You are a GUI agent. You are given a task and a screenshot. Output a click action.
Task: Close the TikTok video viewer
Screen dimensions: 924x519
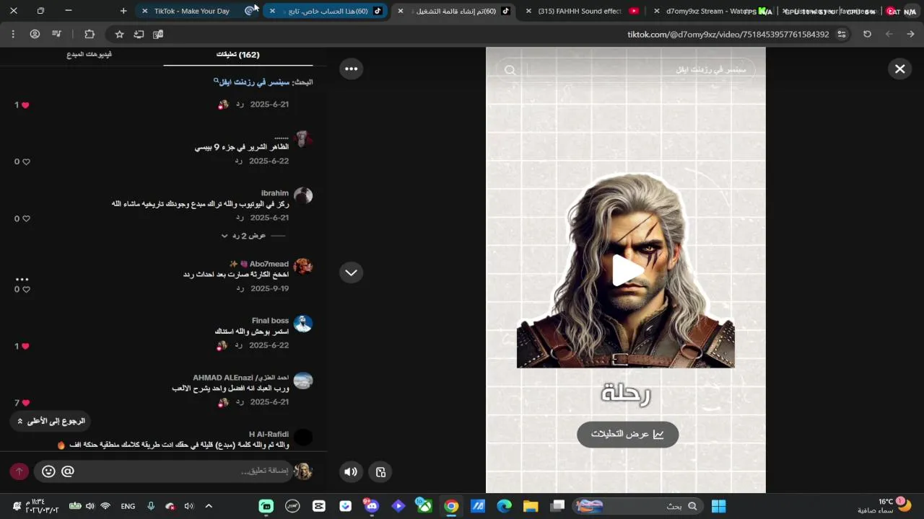coord(899,69)
